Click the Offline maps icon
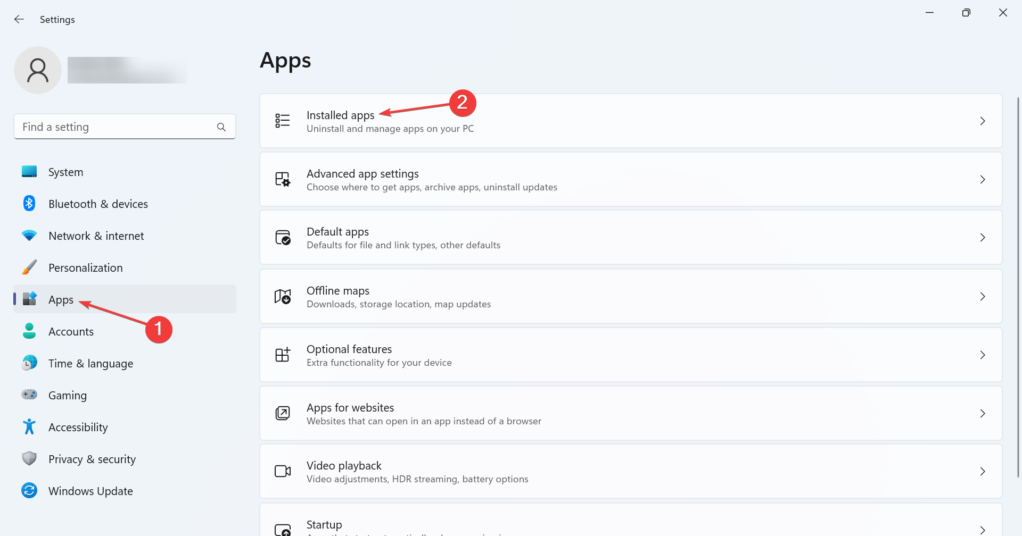Screen dimensions: 1022x536 coord(283,296)
